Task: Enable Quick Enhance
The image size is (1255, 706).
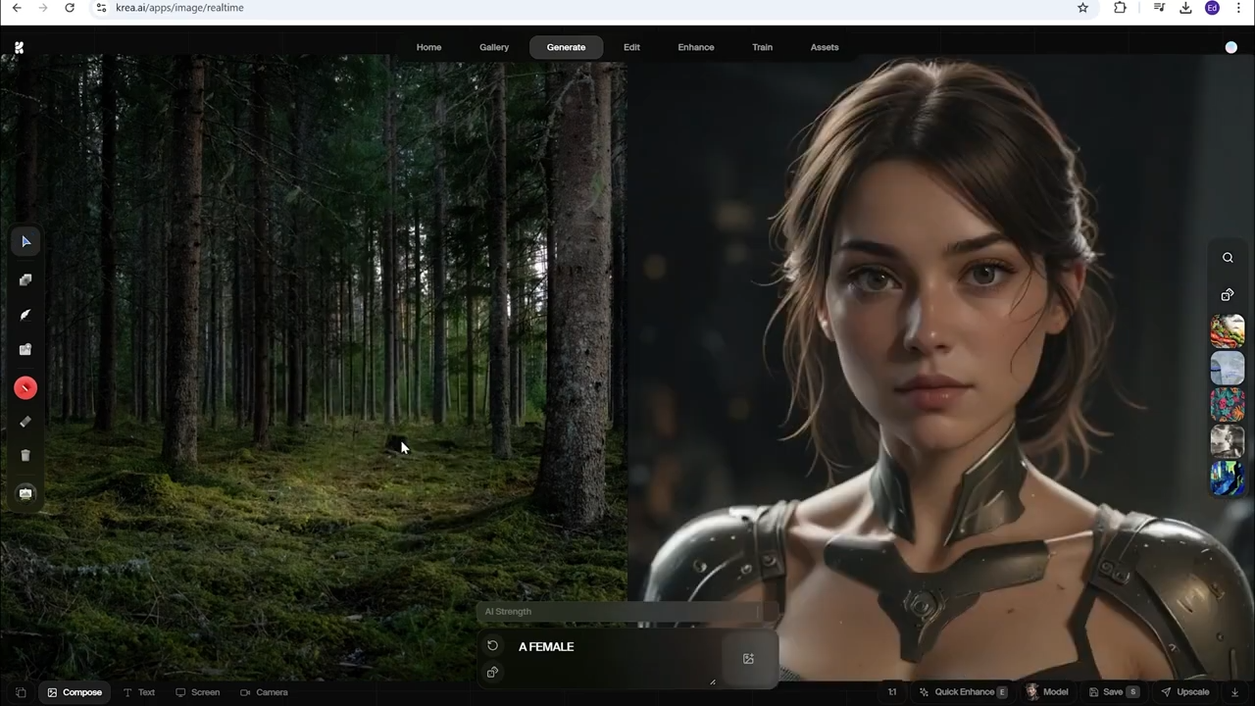Action: tap(964, 691)
